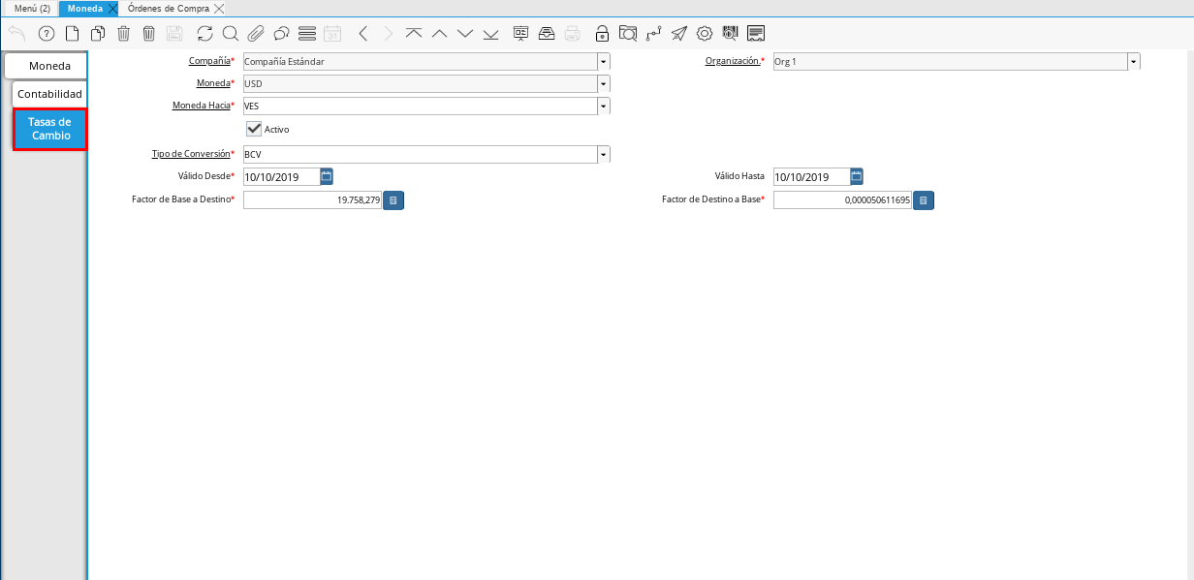Close the Moneda window tab
Viewport: 1194px width, 580px height.
112,8
